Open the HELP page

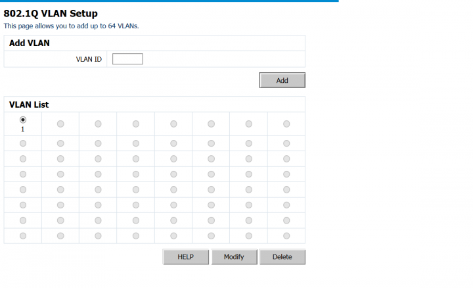tap(185, 257)
